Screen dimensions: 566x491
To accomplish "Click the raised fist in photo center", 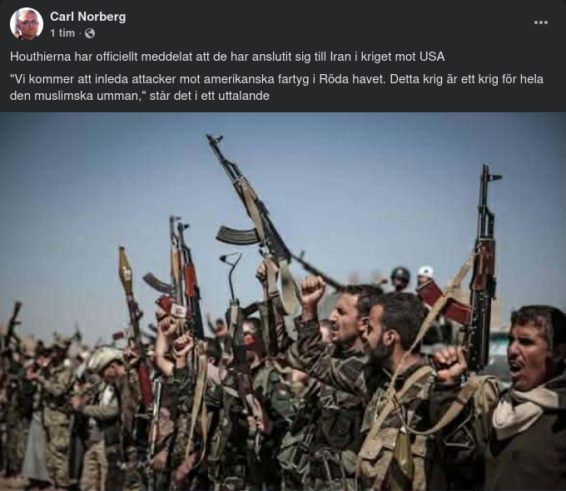I will [x=313, y=290].
